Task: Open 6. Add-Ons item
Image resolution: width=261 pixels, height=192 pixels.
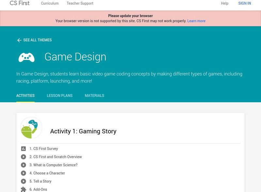Action: (x=38, y=189)
